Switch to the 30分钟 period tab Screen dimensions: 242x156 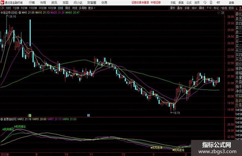point(43,8)
